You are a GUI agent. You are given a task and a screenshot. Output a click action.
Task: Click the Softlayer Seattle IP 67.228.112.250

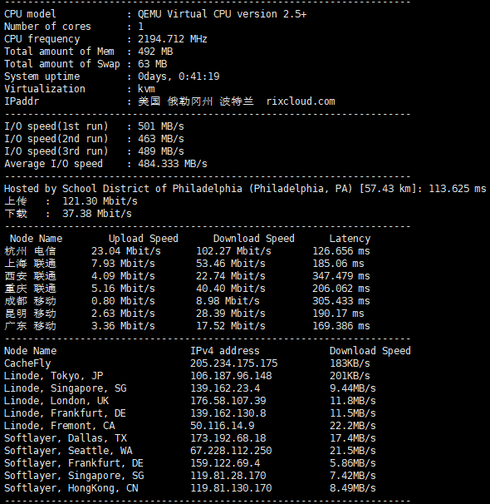[231, 451]
